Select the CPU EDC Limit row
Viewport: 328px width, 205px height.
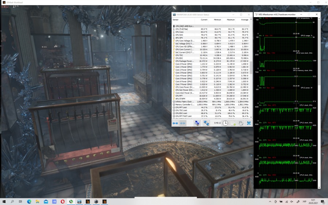(x=211, y=113)
